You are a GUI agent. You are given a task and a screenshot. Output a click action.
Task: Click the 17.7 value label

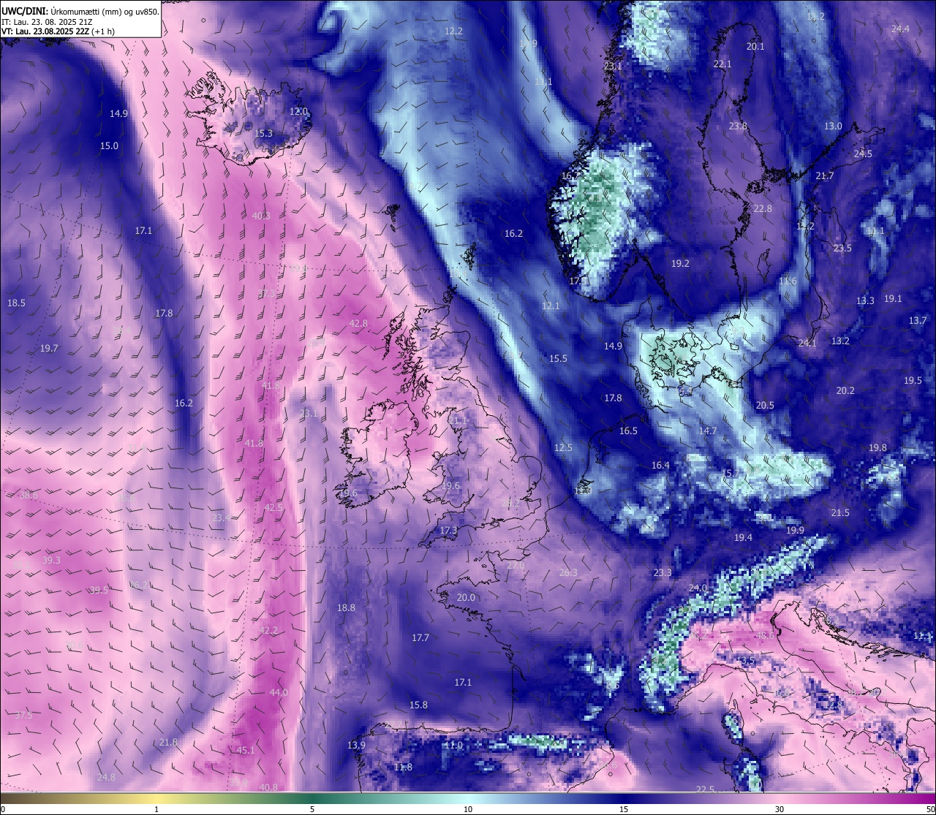(x=420, y=637)
